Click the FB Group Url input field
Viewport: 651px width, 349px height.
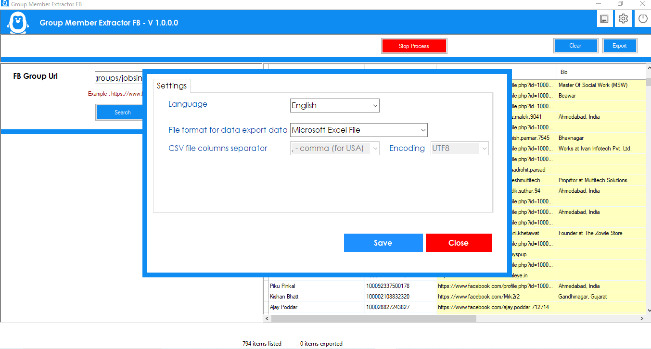click(119, 78)
